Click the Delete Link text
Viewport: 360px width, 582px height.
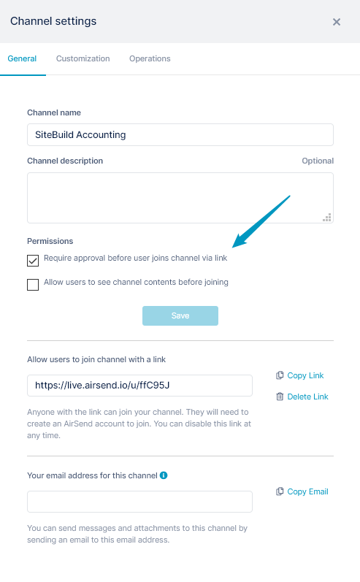point(307,397)
